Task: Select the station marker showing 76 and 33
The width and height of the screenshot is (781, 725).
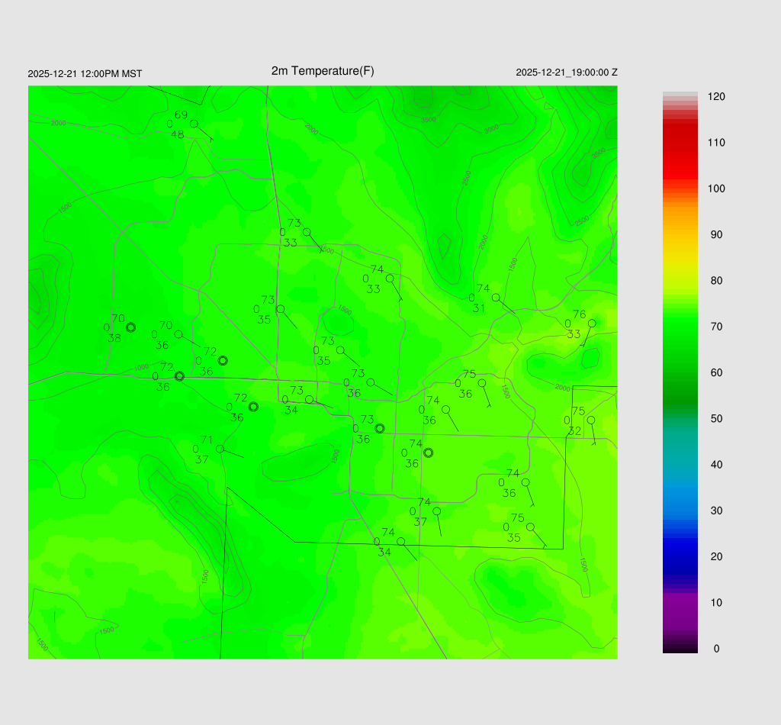Action: click(592, 324)
